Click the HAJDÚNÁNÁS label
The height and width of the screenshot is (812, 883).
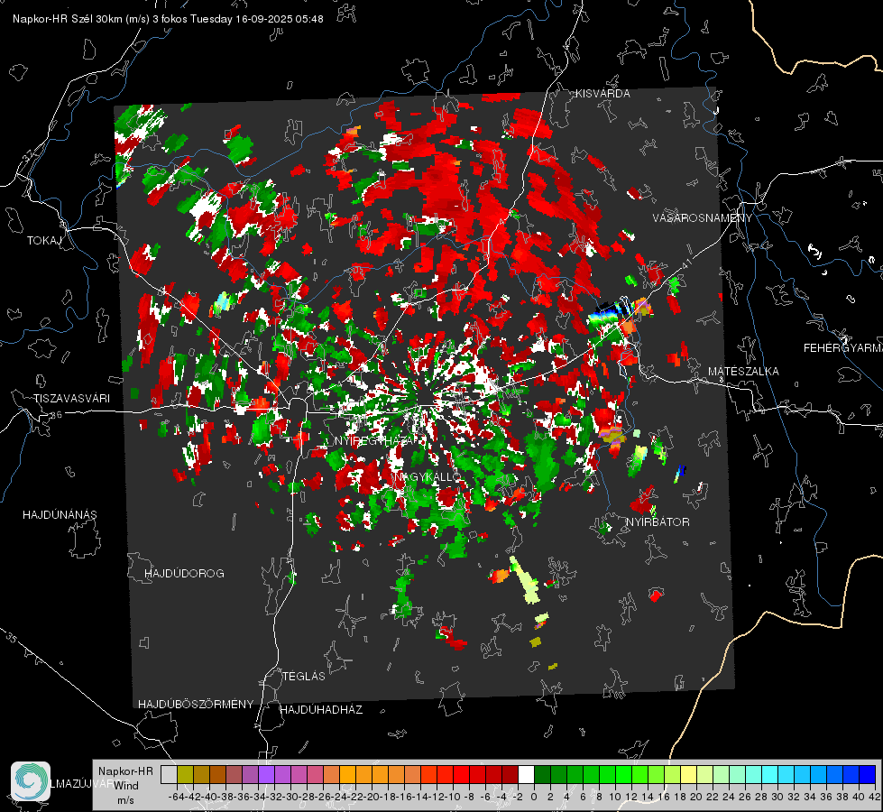point(60,514)
